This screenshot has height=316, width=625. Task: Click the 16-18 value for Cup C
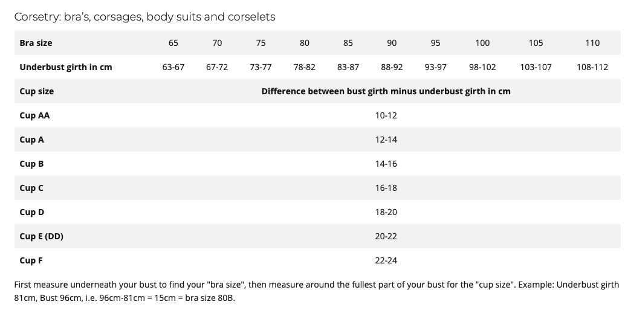(386, 188)
